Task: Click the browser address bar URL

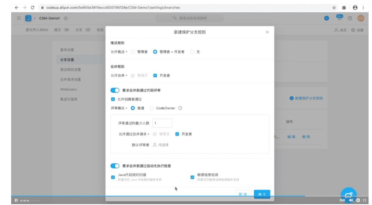Action: tap(113, 8)
